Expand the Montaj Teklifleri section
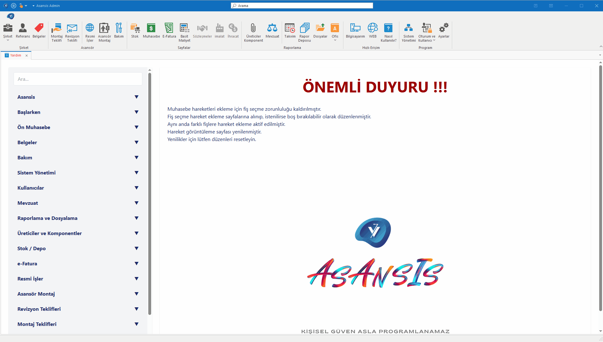This screenshot has width=603, height=342. tap(78, 324)
